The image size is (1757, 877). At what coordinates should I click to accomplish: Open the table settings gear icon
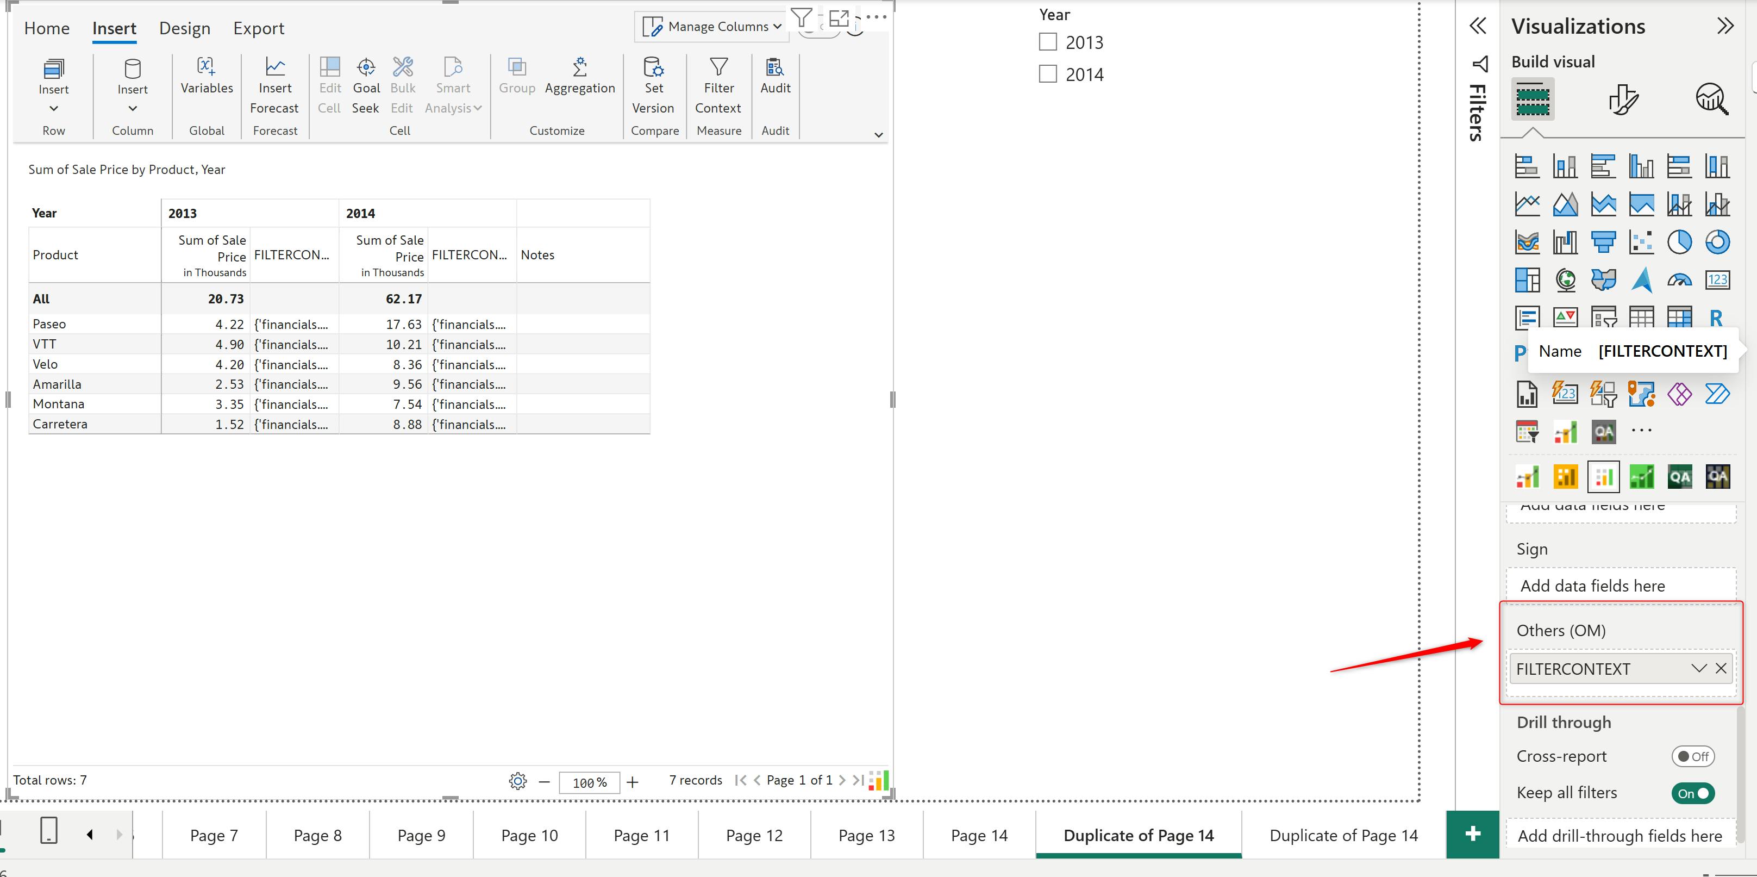[518, 781]
